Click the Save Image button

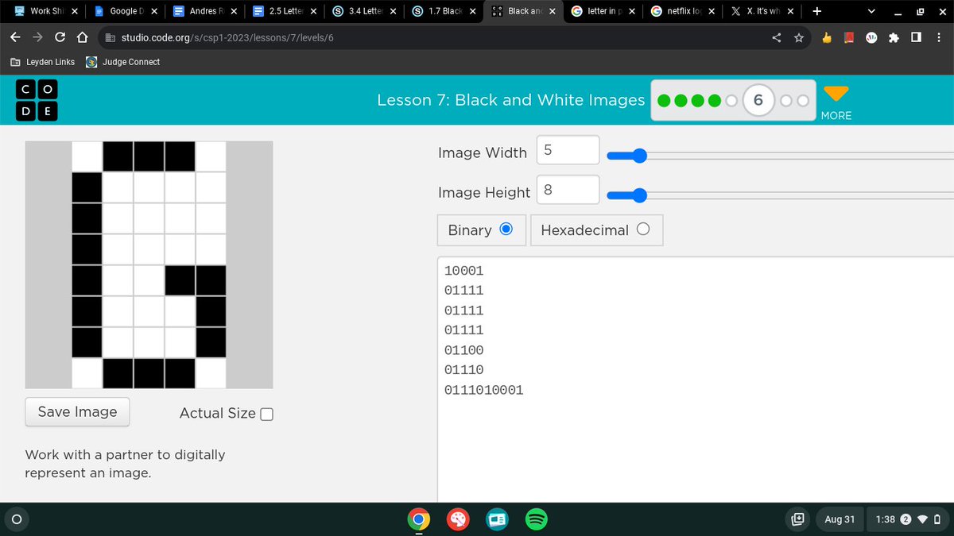76,411
